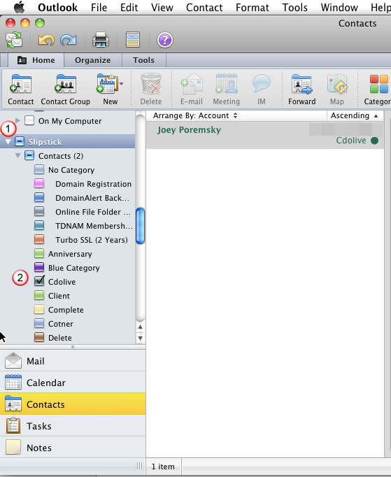Switch to the Organize ribbon tab
Viewport: 391px width, 477px height.
click(x=93, y=60)
